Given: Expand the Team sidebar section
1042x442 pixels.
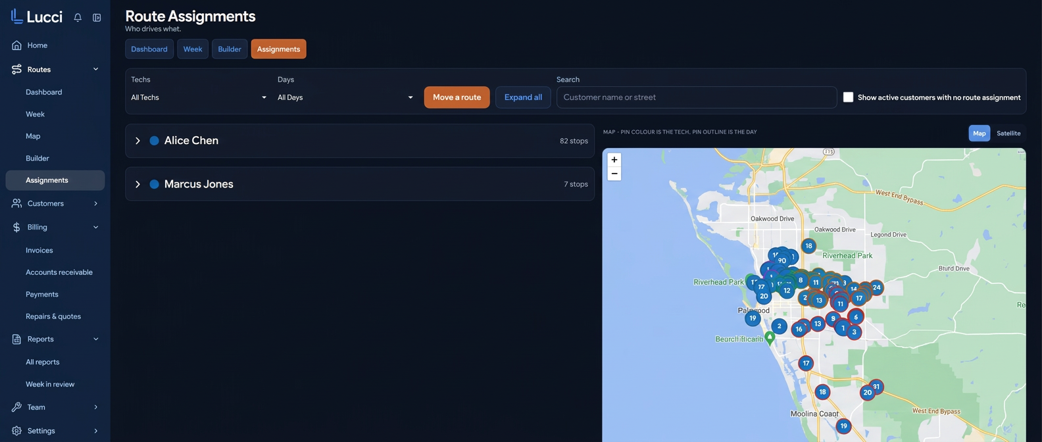Looking at the screenshot, I should 96,407.
